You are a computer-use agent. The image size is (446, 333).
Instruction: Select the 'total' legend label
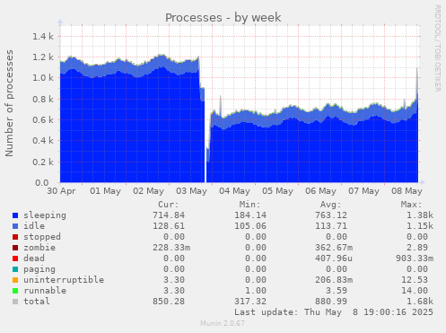click(37, 302)
